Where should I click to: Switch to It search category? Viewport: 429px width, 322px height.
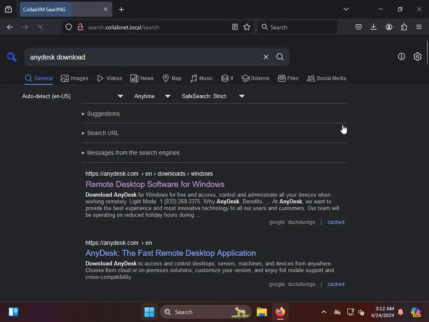227,78
